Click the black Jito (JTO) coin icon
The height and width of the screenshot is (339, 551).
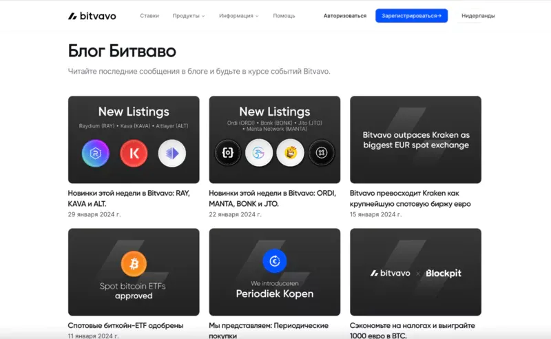tap(322, 153)
